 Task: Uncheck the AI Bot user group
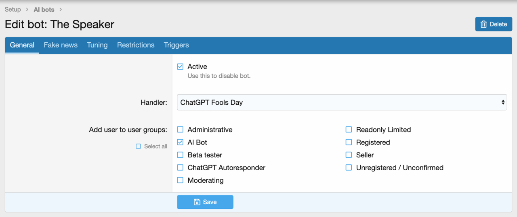coord(180,143)
